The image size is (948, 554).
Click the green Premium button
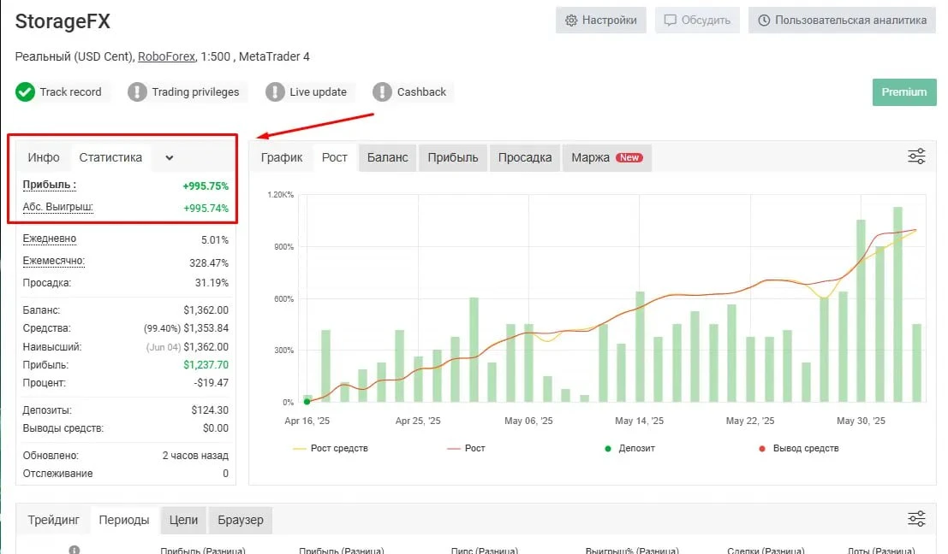click(904, 92)
